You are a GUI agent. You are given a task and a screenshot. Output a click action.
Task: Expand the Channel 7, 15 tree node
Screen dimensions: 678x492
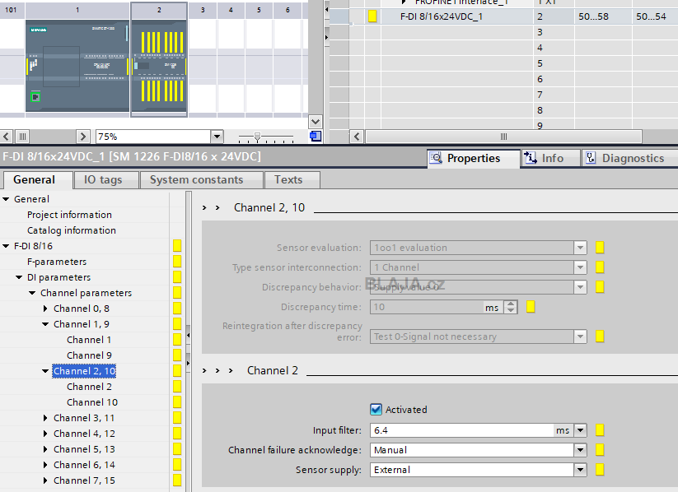[45, 480]
